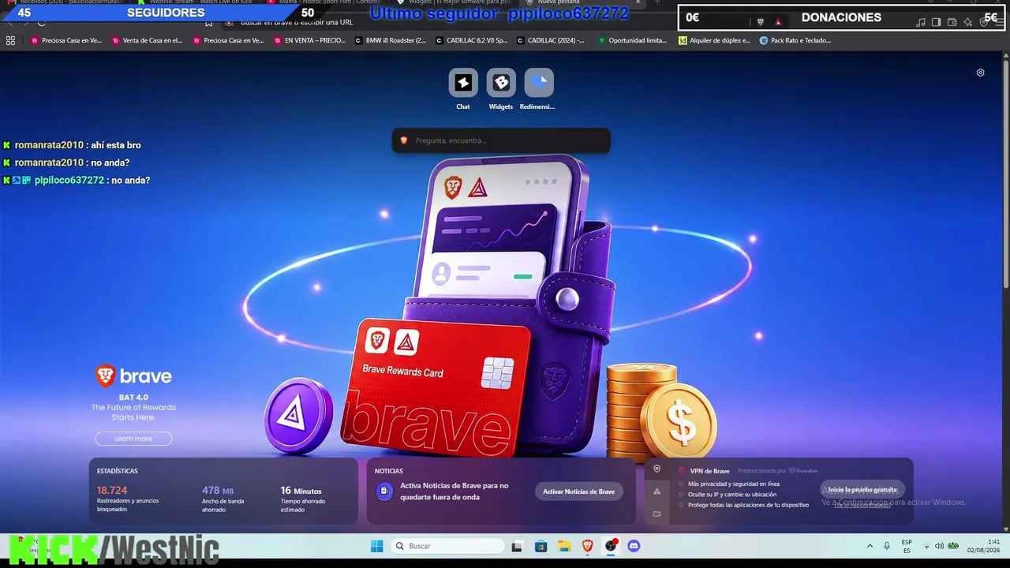Open the Wi-Fi network tray icon
The image size is (1010, 568).
pos(926,546)
